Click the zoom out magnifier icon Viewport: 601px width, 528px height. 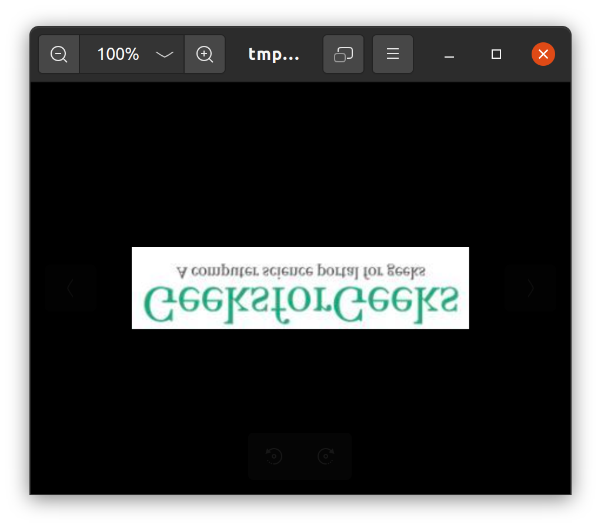[59, 55]
